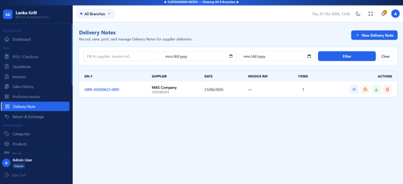Screen dimensions: 403x184
Task: Click the Dashboard home icon
Action: click(7, 39)
